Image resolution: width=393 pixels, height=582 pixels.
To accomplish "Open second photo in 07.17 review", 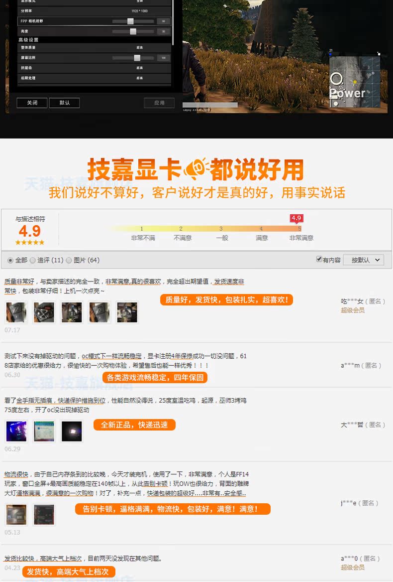I will [44, 312].
